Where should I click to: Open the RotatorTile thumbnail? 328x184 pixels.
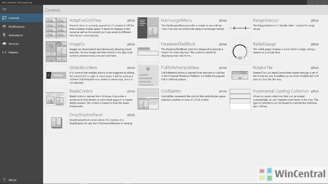click(x=240, y=75)
